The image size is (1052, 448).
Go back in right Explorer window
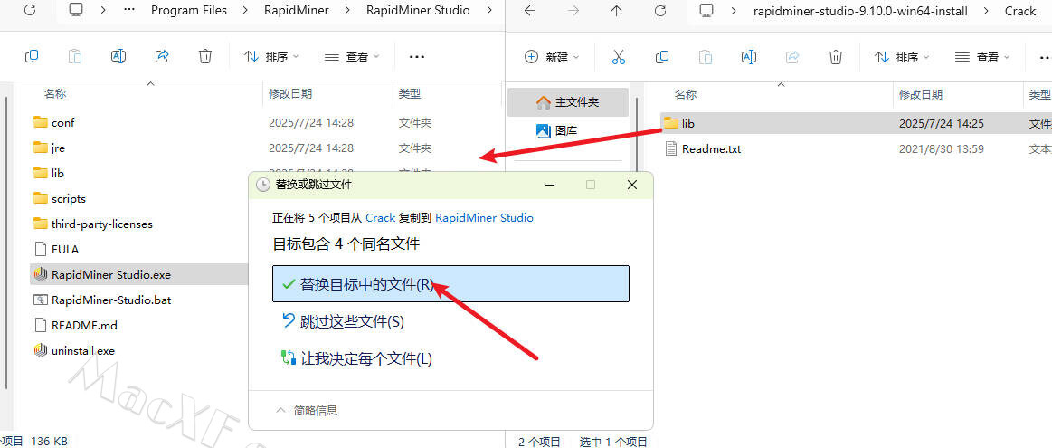click(x=530, y=11)
